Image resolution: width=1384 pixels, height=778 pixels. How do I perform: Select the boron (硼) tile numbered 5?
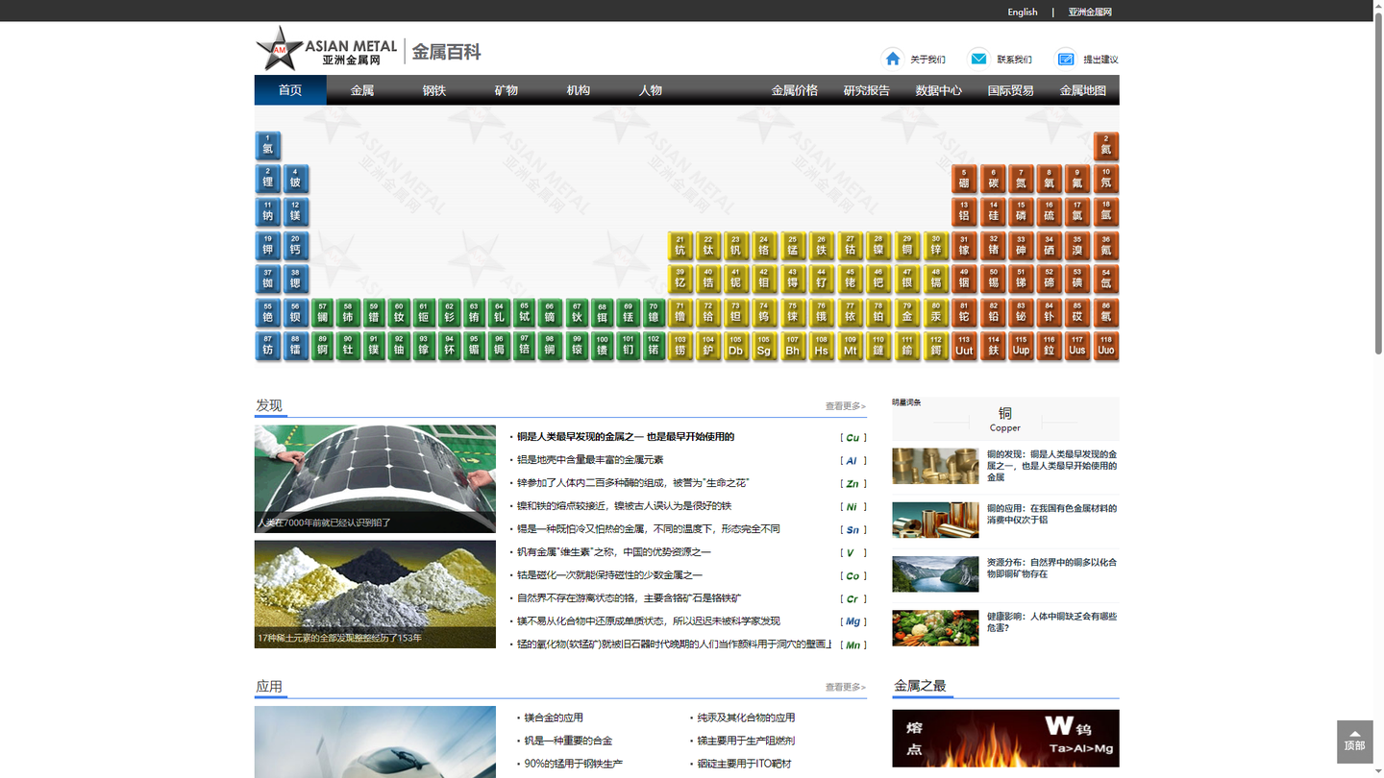point(964,179)
